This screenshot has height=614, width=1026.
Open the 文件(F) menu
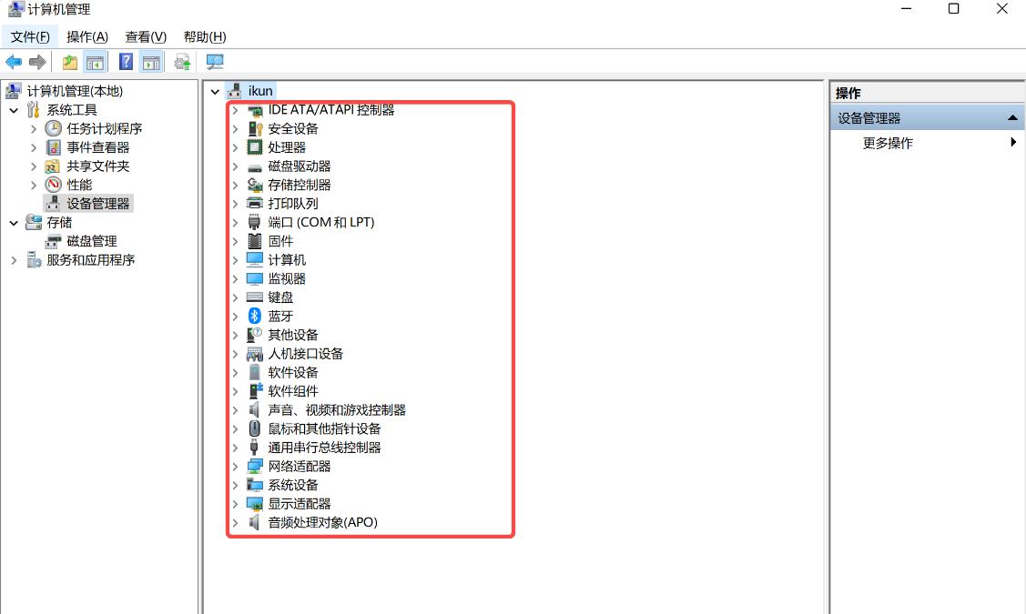click(x=30, y=36)
